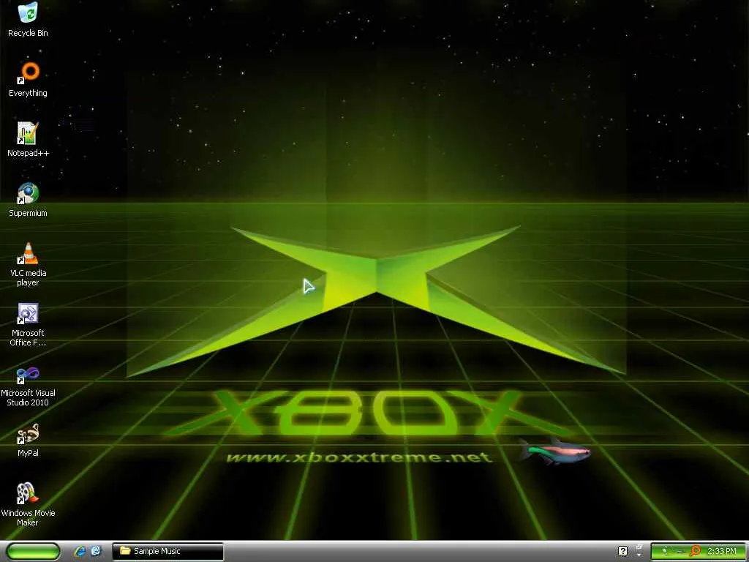Select the Windows Movie Maker shortcut
749x562 pixels.
pos(28,505)
